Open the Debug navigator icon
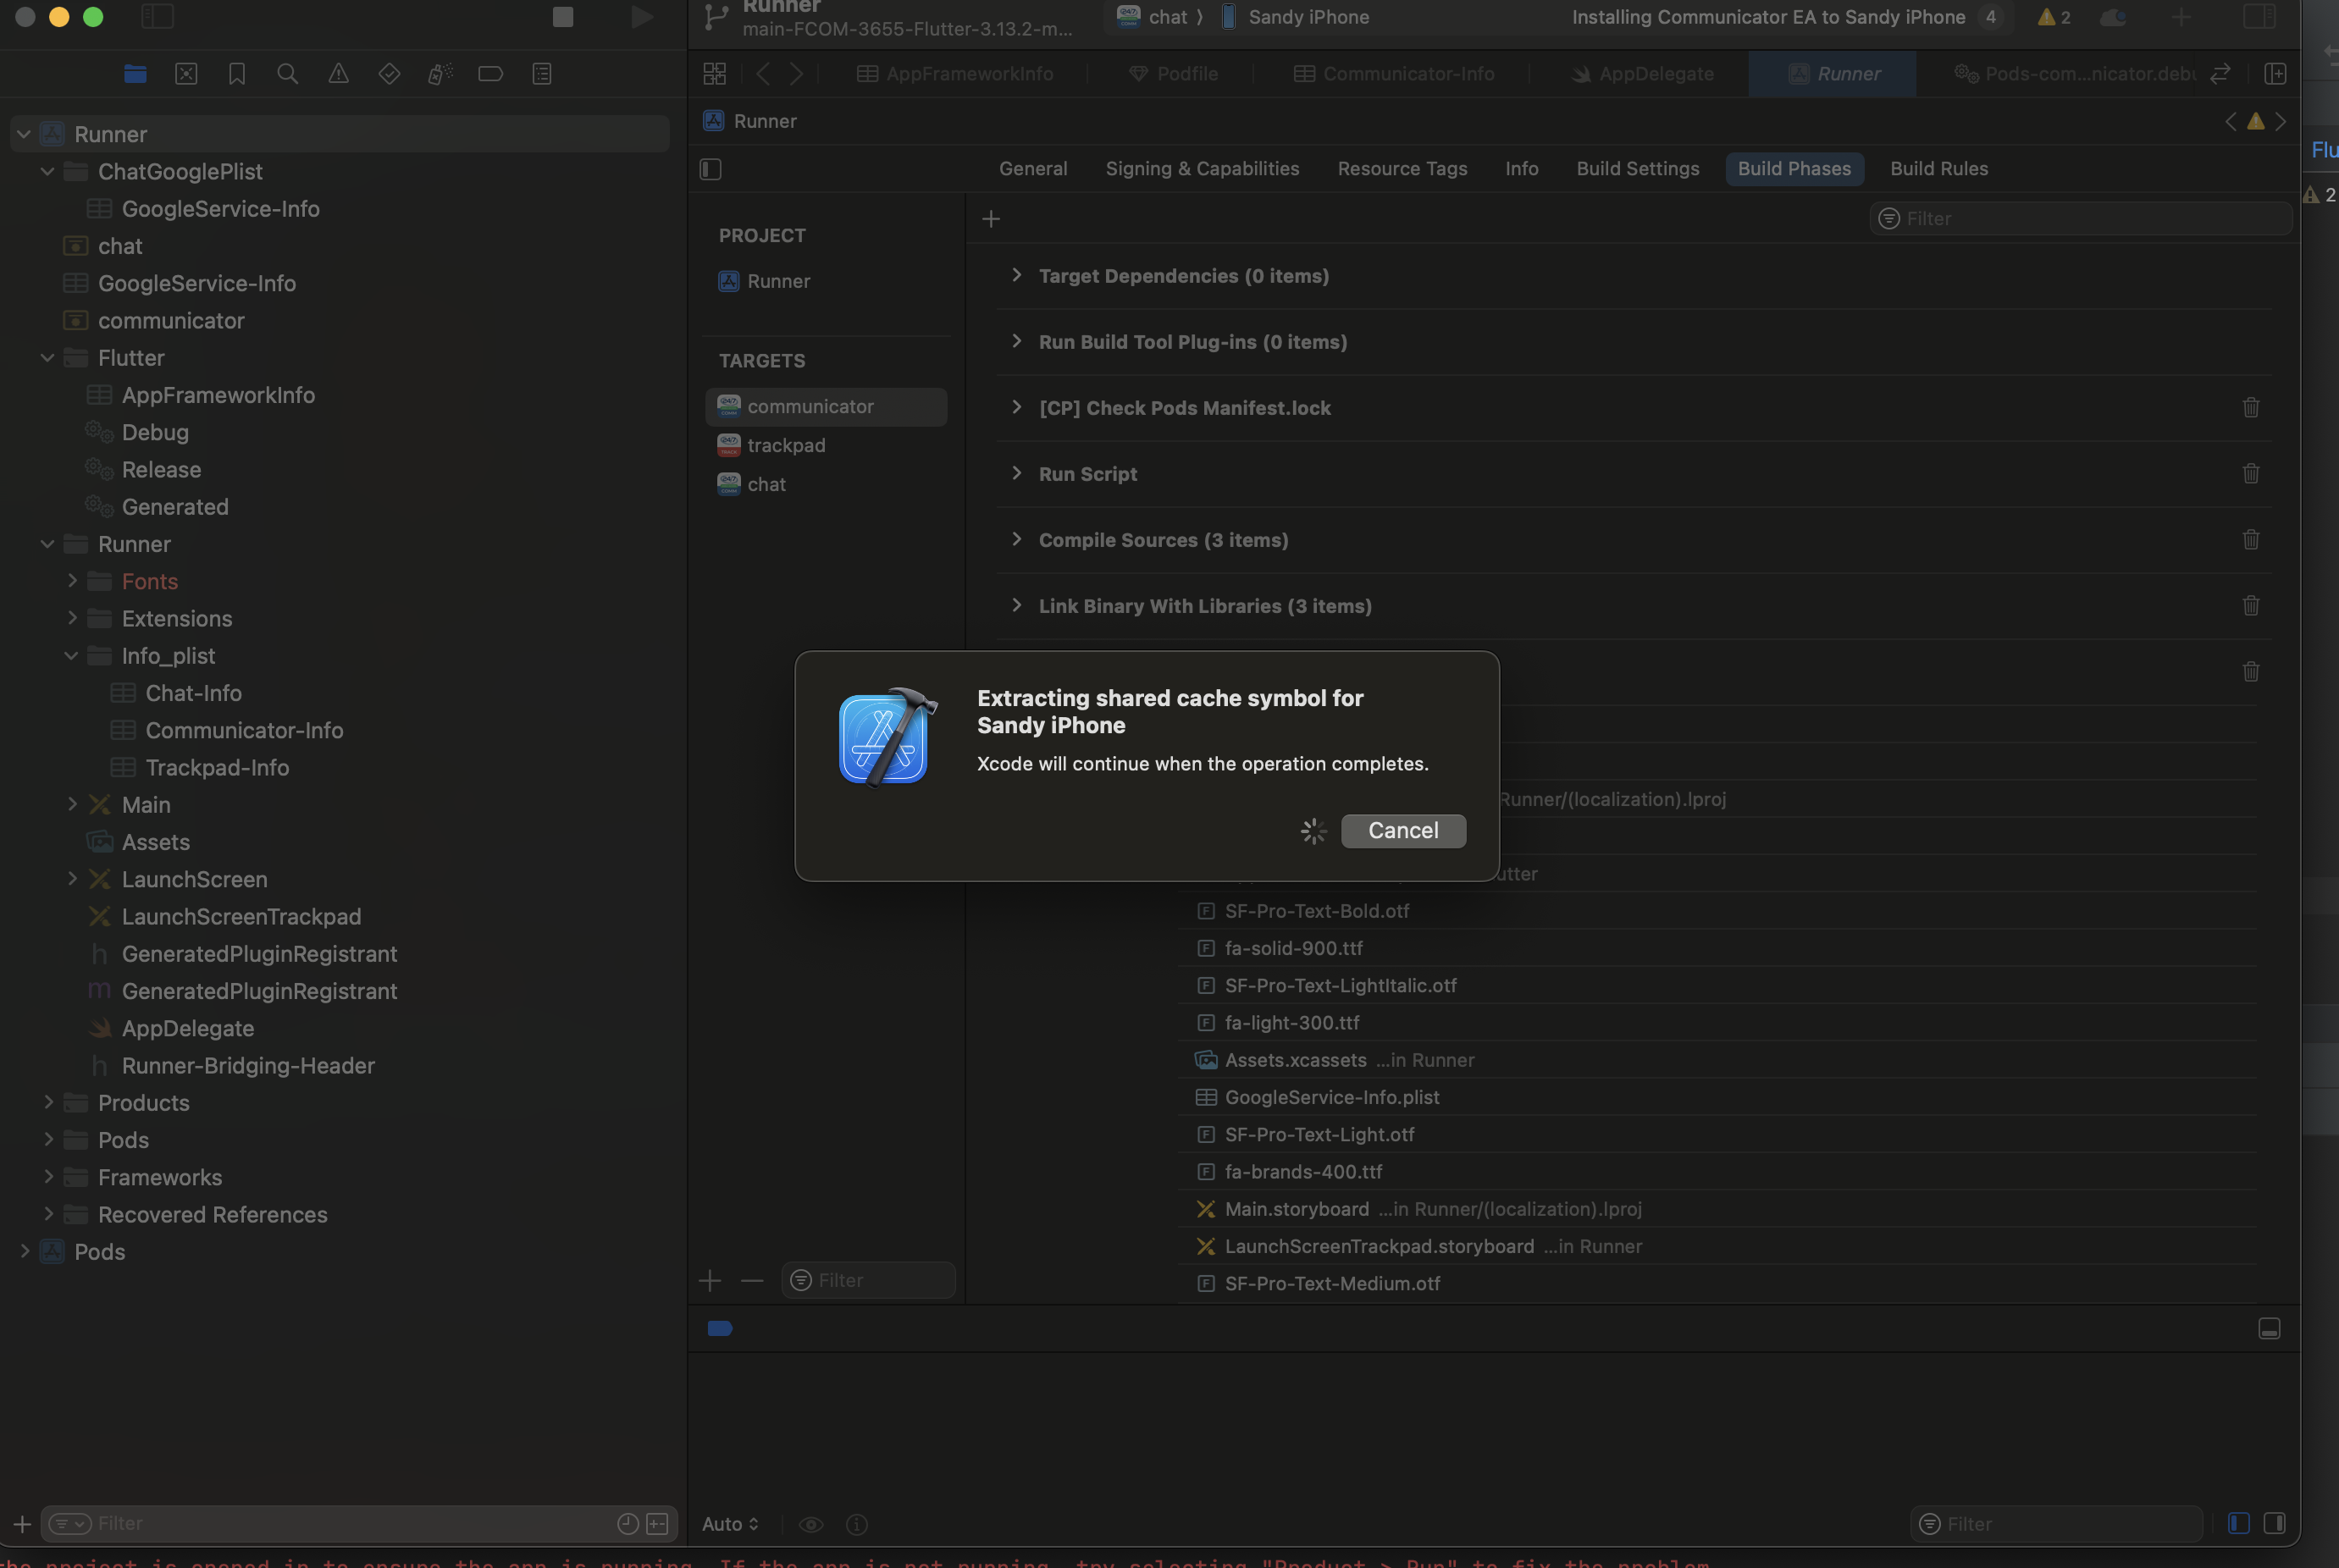Screen dimensions: 2339x1568 pyautogui.click(x=440, y=74)
